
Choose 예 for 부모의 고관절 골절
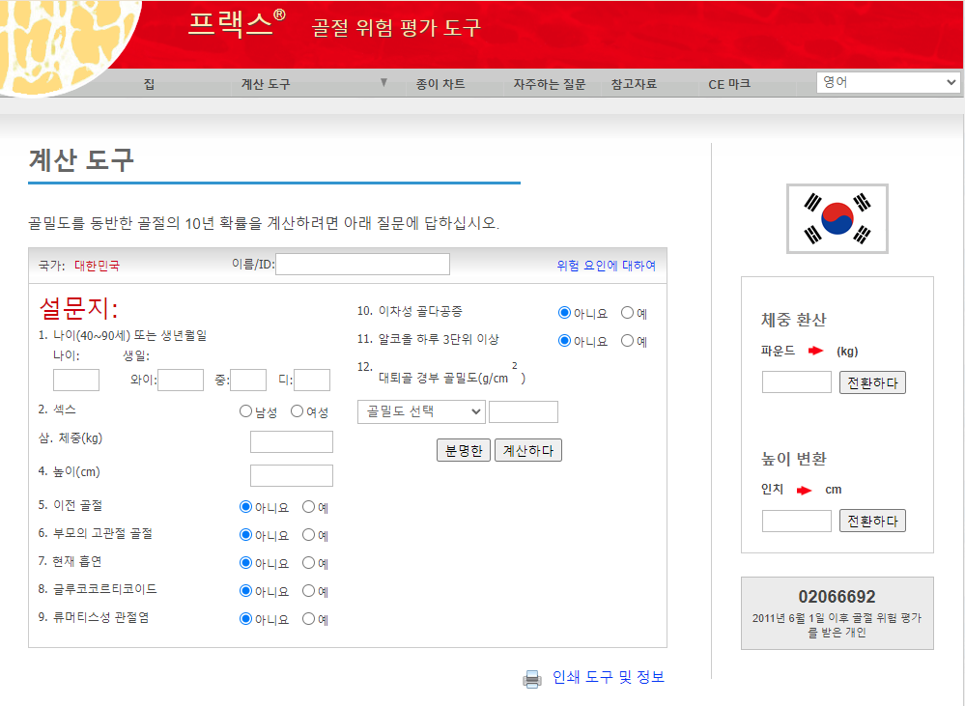pyautogui.click(x=308, y=535)
